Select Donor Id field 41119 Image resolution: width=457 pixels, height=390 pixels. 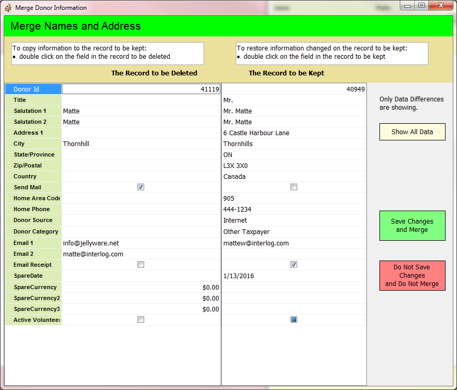pyautogui.click(x=141, y=89)
